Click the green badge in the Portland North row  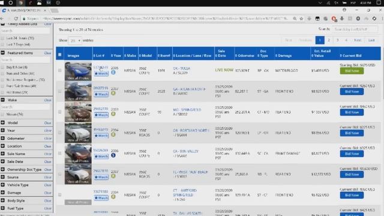[x=113, y=134]
